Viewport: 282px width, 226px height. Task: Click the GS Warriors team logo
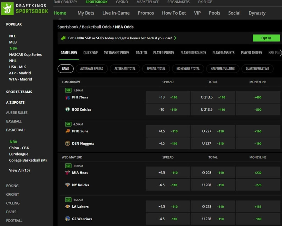coord(67,219)
